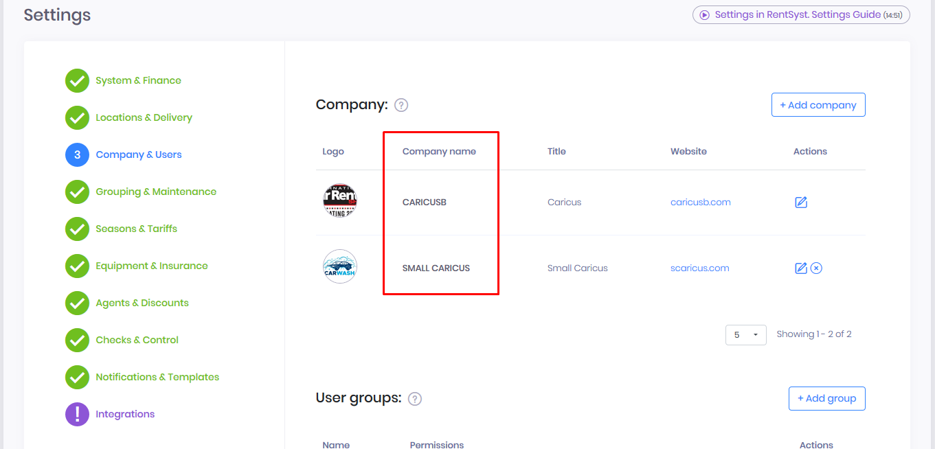935x449 pixels.
Task: Click the play icon in Settings Guide
Action: [x=704, y=15]
